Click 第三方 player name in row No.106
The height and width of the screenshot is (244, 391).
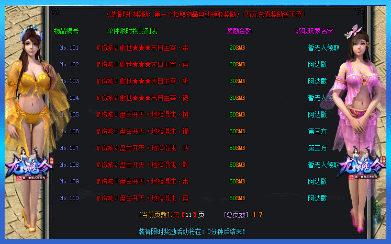[x=317, y=131]
